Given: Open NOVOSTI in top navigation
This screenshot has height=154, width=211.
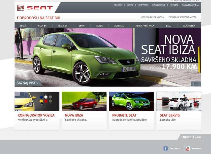Looking at the screenshot, I should coord(174,5).
